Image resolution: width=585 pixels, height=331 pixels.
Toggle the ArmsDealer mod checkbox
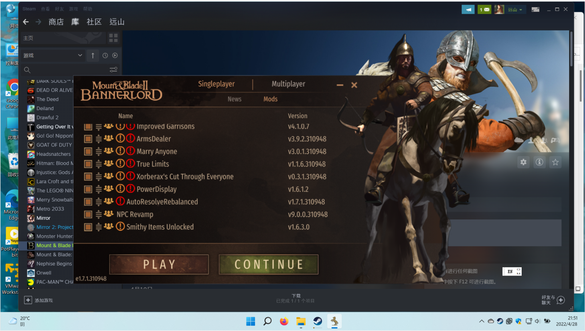pyautogui.click(x=88, y=139)
